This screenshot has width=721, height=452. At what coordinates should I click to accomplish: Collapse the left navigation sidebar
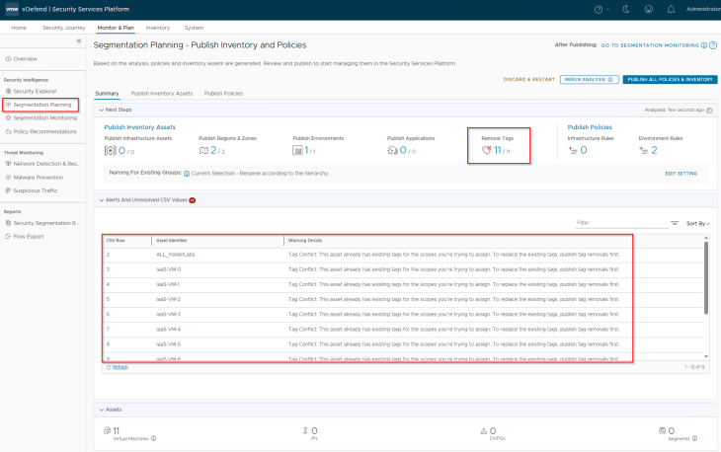78,41
